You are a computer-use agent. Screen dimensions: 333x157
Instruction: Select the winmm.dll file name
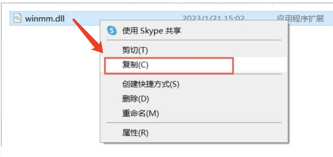click(45, 19)
